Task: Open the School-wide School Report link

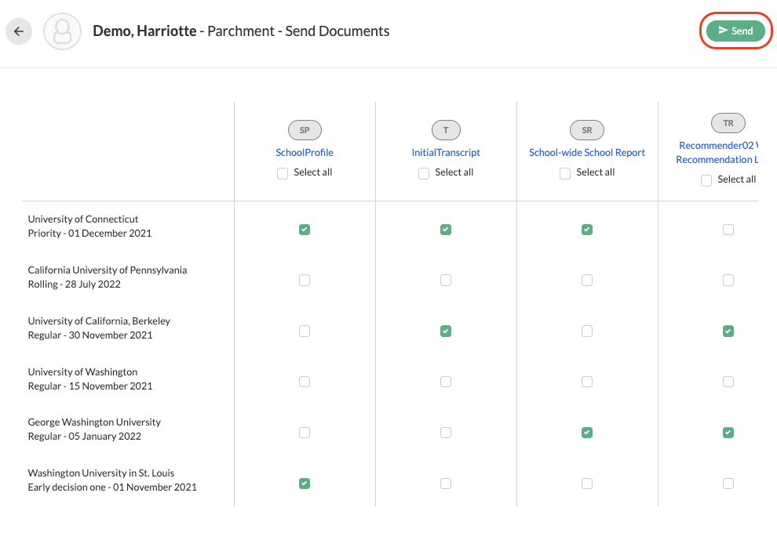Action: [587, 153]
